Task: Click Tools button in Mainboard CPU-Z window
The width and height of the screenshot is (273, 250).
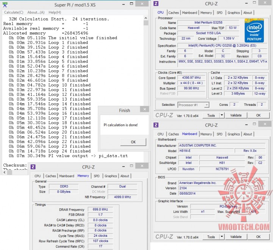Action: click(x=211, y=237)
